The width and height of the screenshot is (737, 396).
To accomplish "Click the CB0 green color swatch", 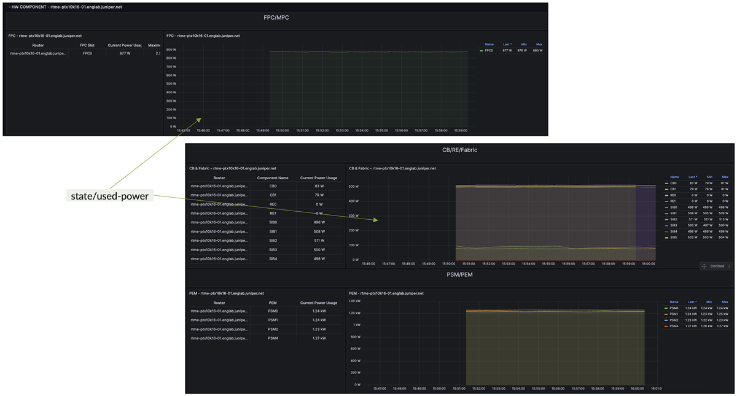I will [667, 183].
